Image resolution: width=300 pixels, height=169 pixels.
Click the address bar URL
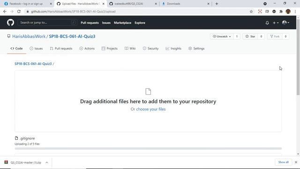[x=73, y=11]
